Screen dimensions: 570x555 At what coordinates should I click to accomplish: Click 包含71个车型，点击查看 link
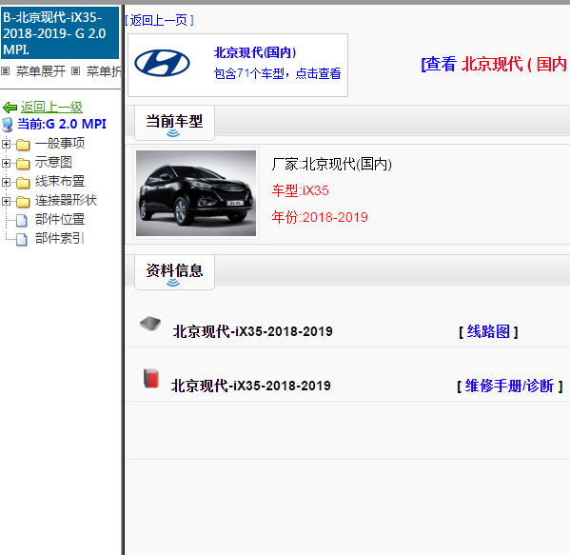[277, 73]
